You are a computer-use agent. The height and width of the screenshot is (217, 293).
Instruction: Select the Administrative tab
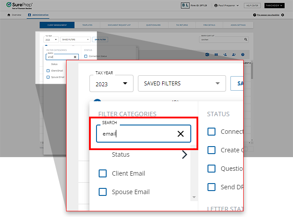(x=38, y=15)
